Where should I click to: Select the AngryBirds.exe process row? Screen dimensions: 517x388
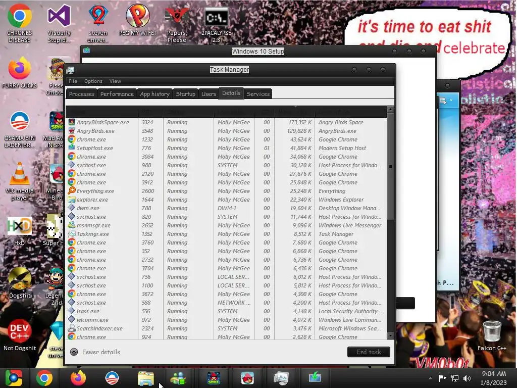click(x=226, y=131)
